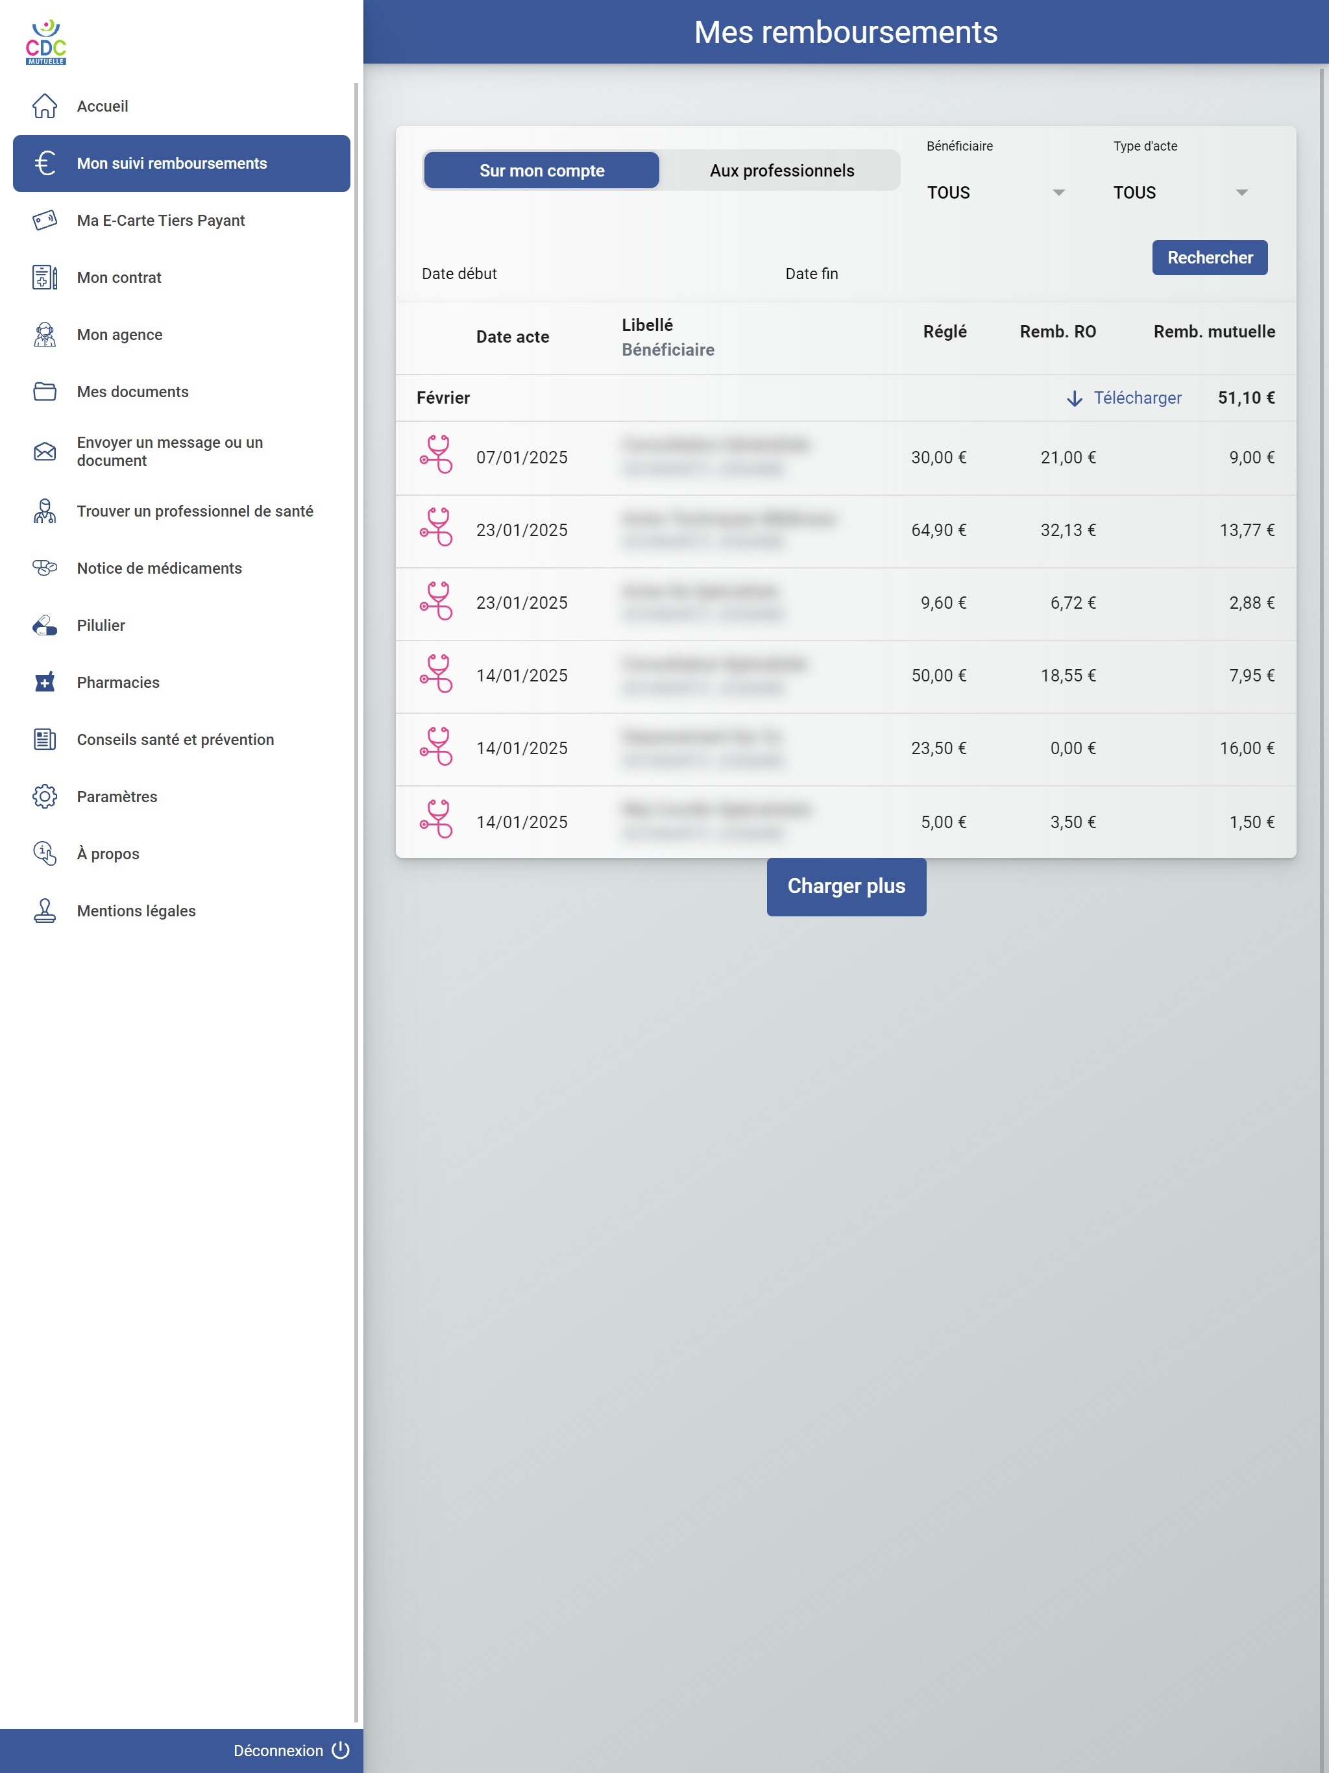Open the Conseils santé newspaper icon
The width and height of the screenshot is (1329, 1773).
45,739
